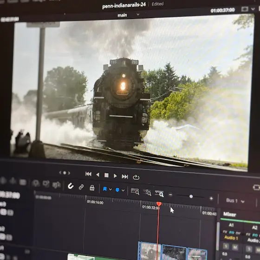Click the penn-indianarails-24 project title
260x260 pixels.
[124, 6]
